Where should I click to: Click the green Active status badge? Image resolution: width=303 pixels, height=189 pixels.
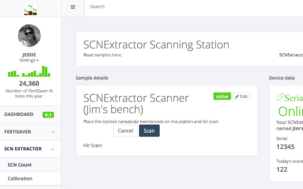pyautogui.click(x=222, y=96)
